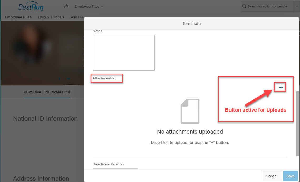Open the Deactivate Position dropdown
Viewport: 300px width, 182px height.
115,169
